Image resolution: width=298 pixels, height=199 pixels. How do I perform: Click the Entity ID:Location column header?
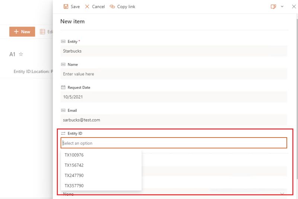pyautogui.click(x=32, y=72)
